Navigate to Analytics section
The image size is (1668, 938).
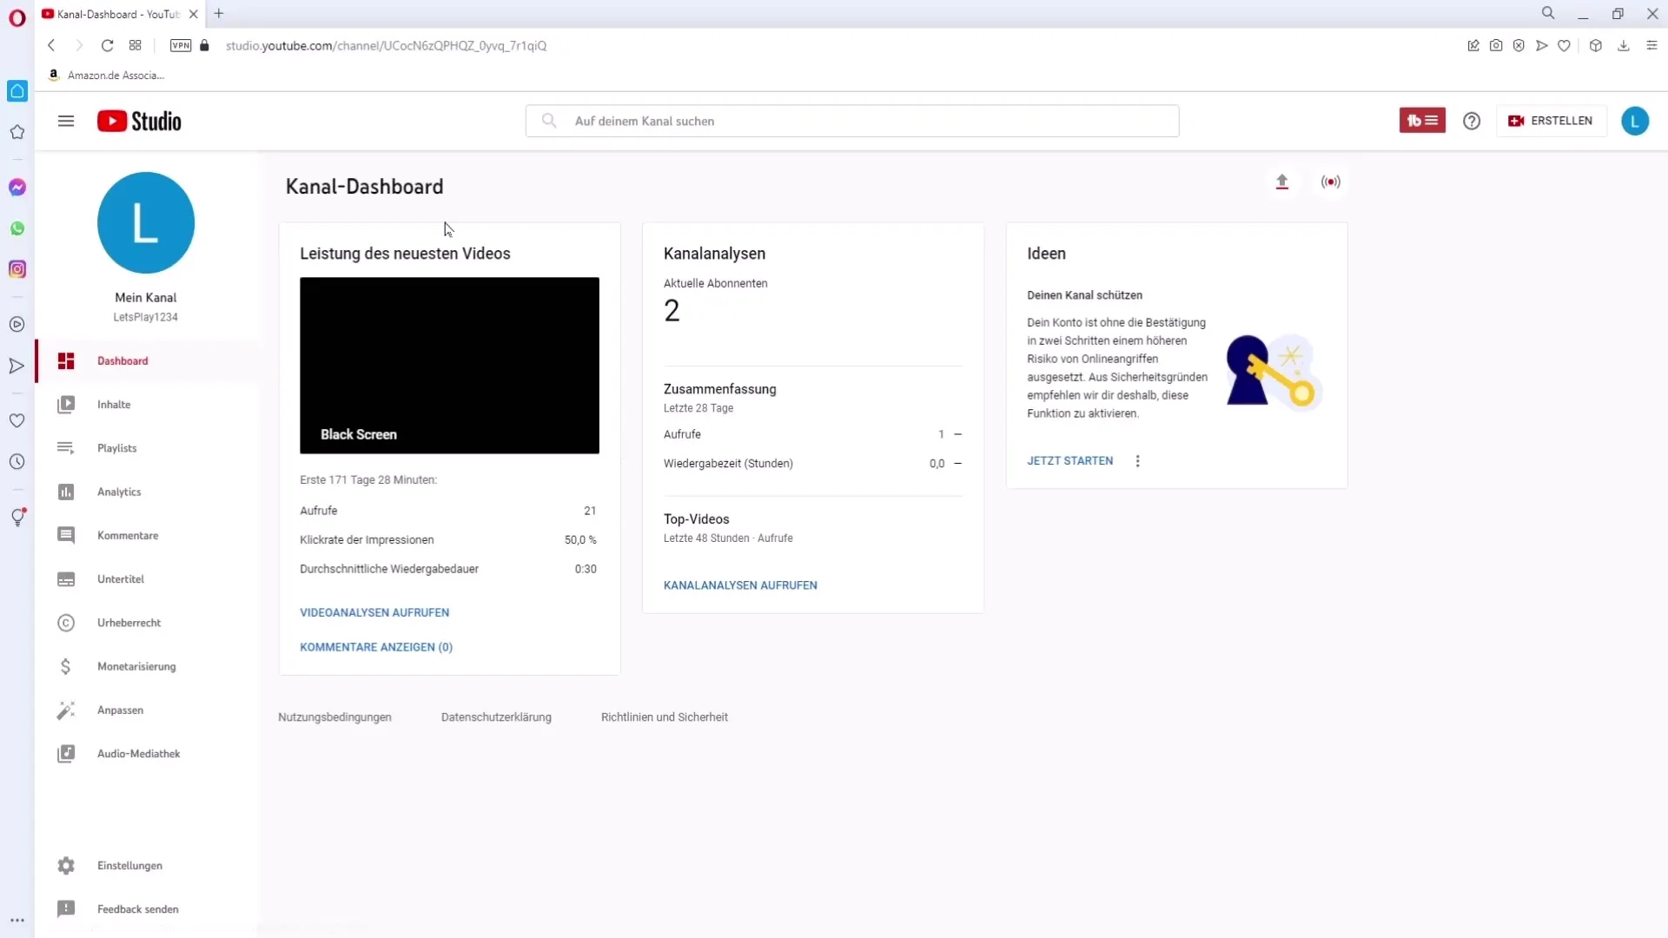pyautogui.click(x=119, y=492)
